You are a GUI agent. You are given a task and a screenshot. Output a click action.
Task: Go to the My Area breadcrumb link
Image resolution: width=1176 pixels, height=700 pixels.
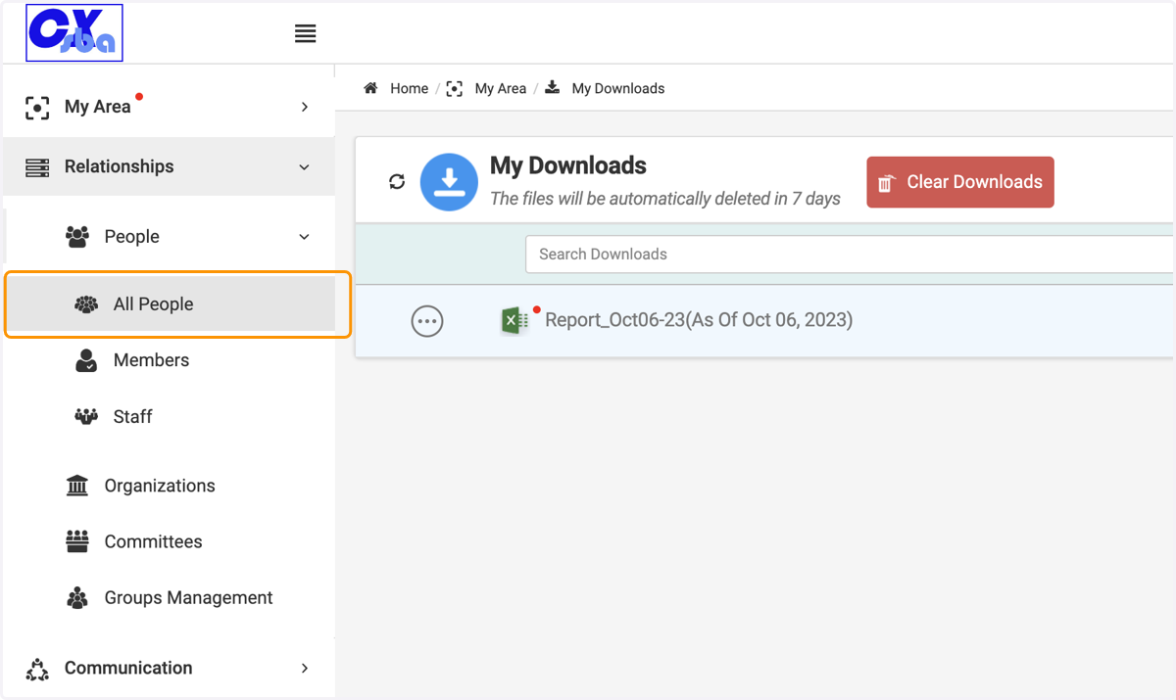(501, 88)
